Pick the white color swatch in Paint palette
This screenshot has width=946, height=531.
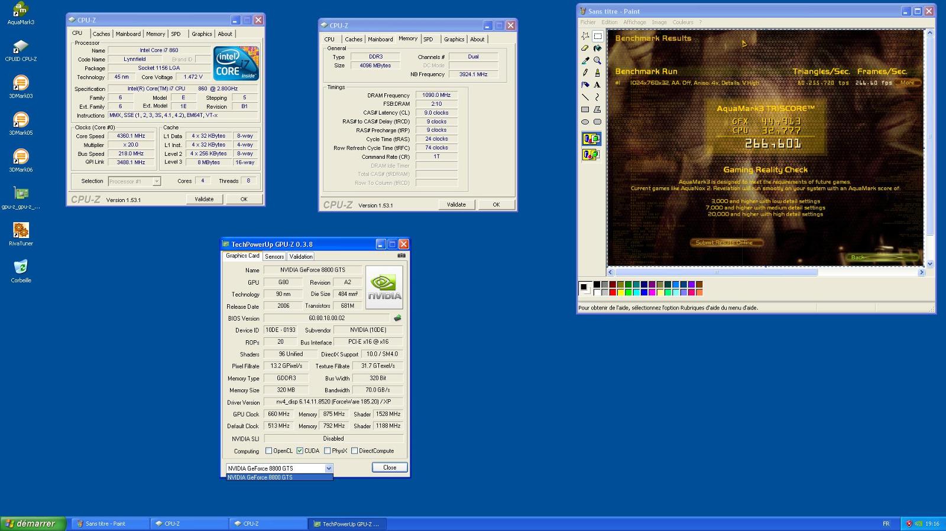[x=597, y=292]
